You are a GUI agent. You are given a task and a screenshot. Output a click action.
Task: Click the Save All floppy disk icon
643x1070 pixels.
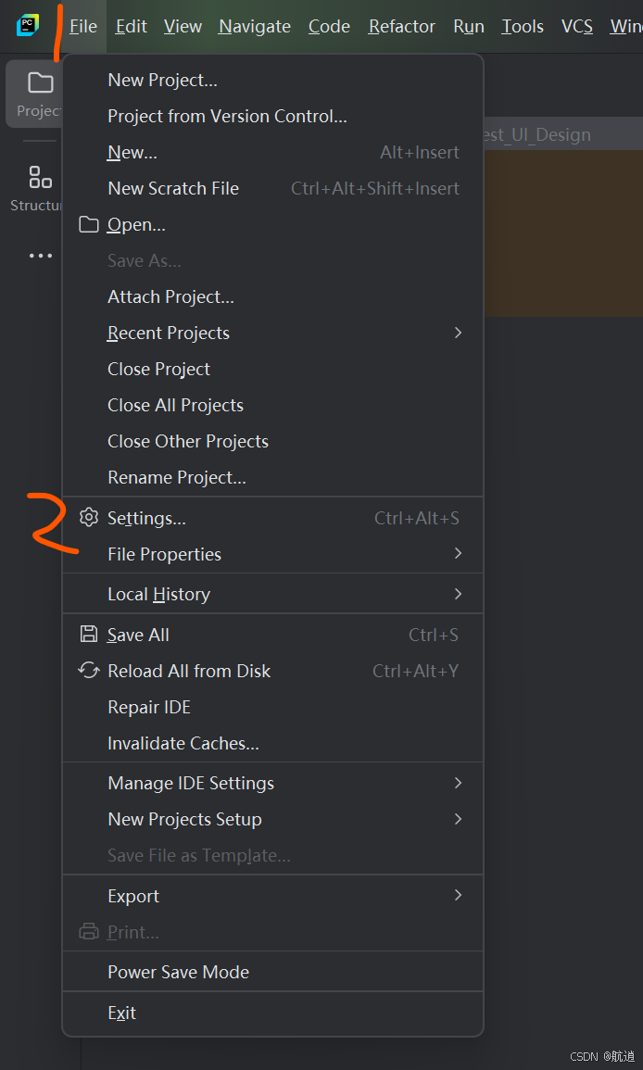pyautogui.click(x=88, y=634)
